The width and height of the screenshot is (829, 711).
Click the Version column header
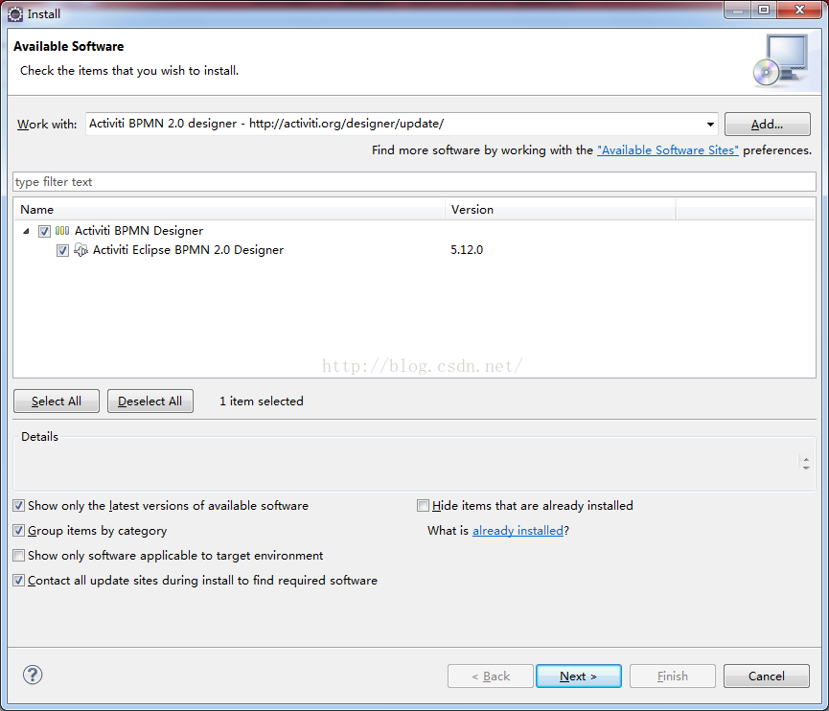tap(561, 209)
